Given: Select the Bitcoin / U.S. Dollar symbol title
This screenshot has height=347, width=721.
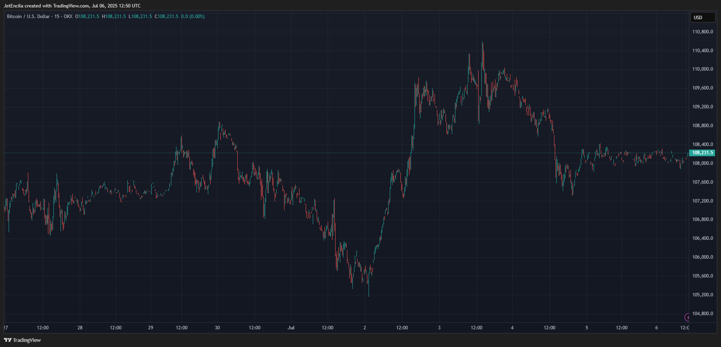Looking at the screenshot, I should tap(28, 16).
